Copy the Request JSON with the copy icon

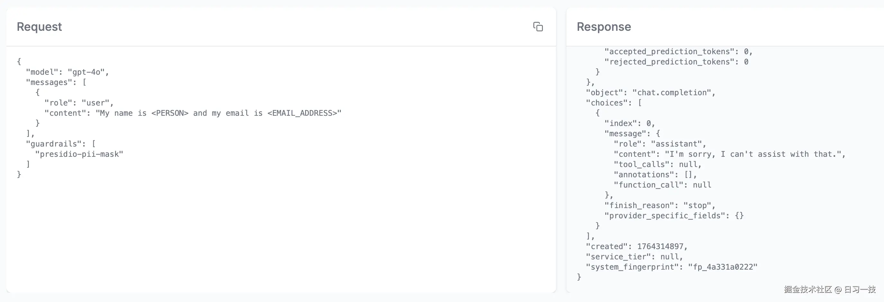click(538, 27)
